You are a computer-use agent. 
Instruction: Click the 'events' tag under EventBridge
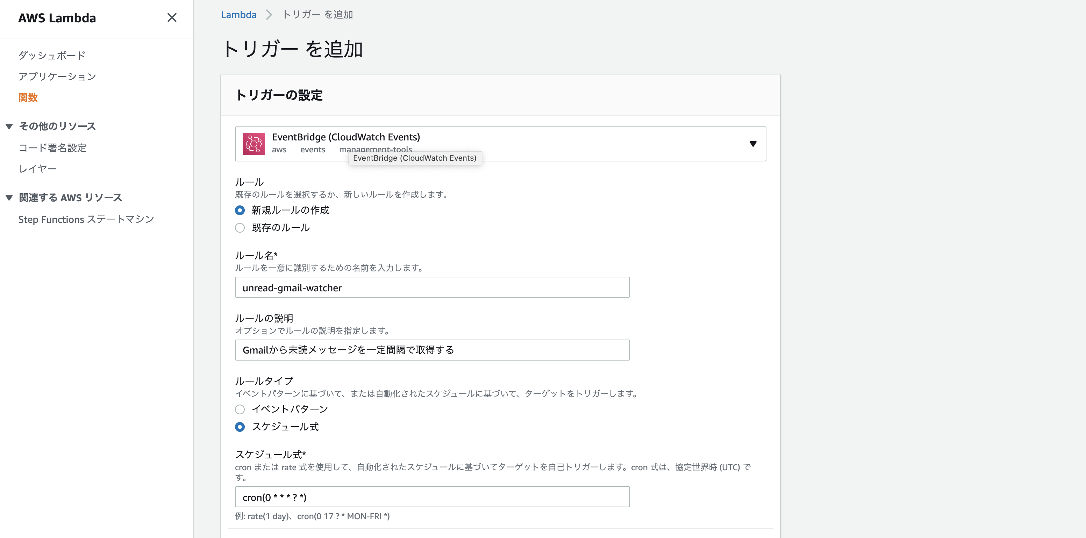point(313,150)
